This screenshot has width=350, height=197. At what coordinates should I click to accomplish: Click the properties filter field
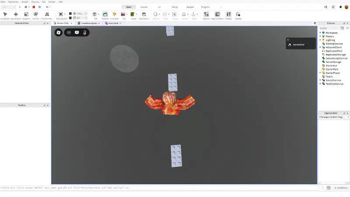click(x=333, y=117)
